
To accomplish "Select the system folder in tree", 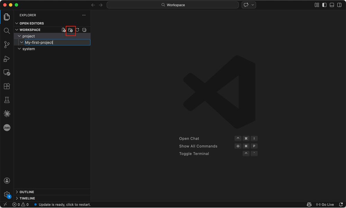I will point(29,49).
